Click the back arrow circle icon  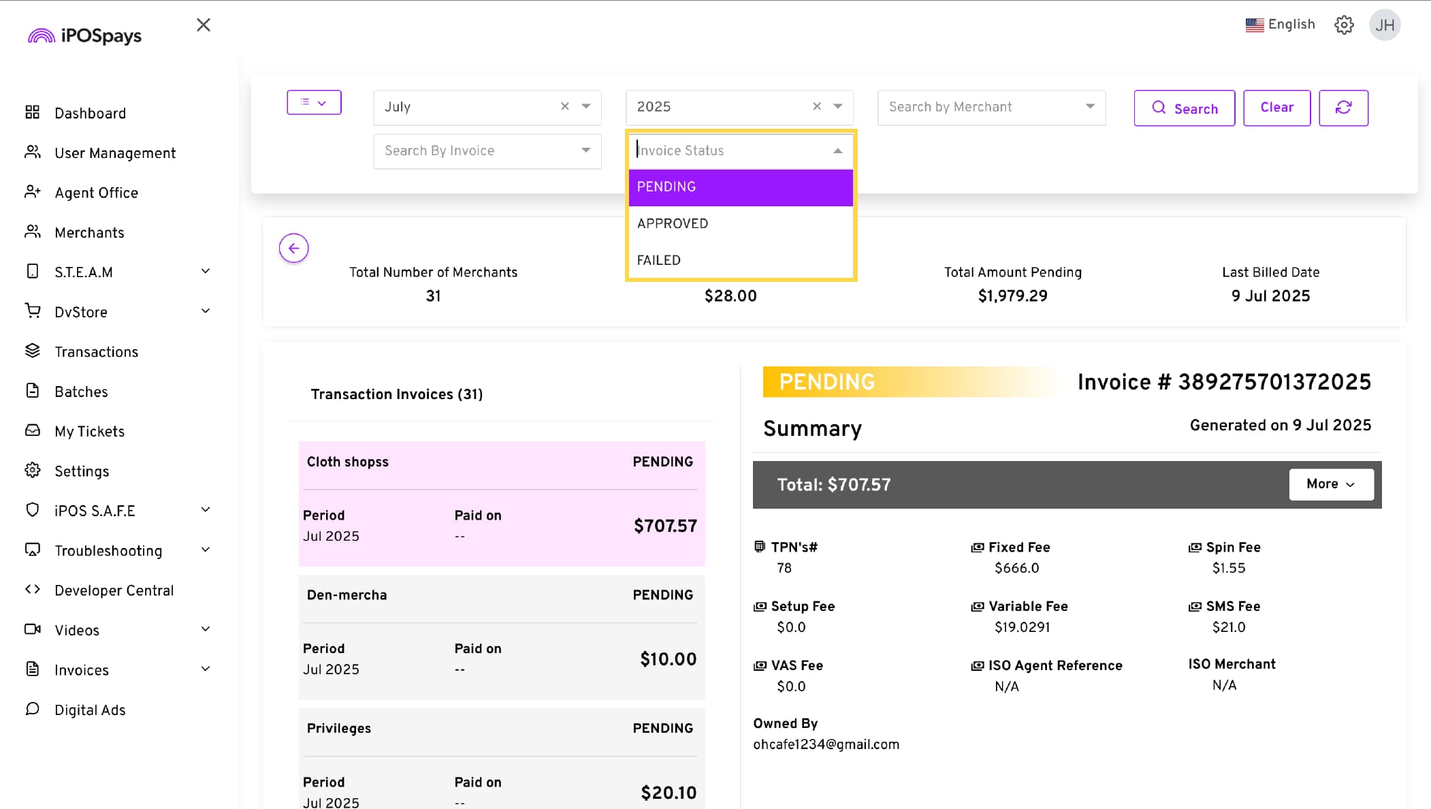[293, 248]
